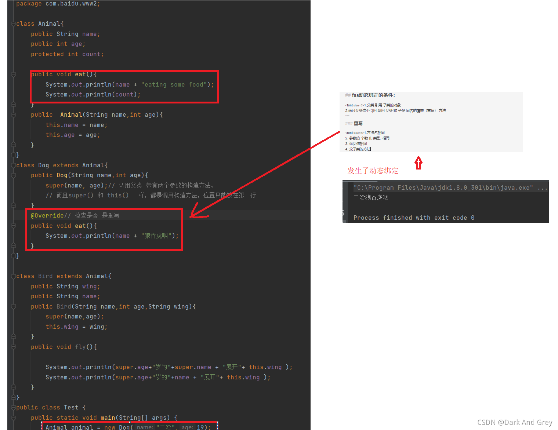Click the 重写 heading in the note
This screenshot has height=430, width=558.
(x=354, y=124)
